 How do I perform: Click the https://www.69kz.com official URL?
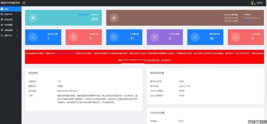[x=68, y=91]
